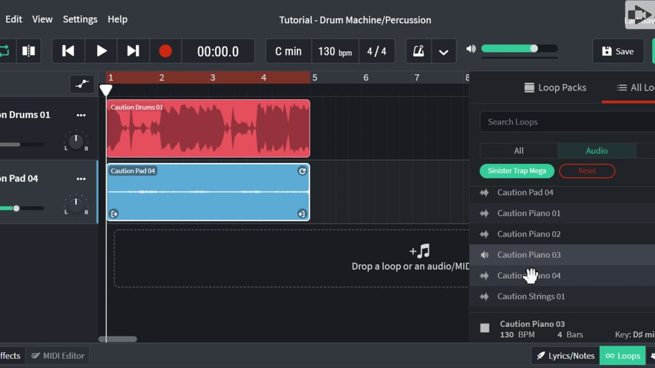Switch to the Loop Packs tab

click(x=555, y=87)
